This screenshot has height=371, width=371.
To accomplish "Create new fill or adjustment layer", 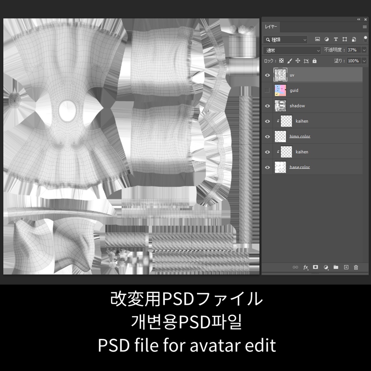I will [326, 267].
